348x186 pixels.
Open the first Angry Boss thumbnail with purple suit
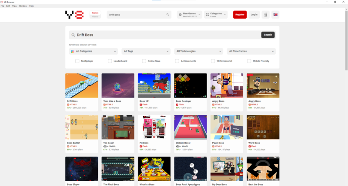pyautogui.click(x=227, y=85)
